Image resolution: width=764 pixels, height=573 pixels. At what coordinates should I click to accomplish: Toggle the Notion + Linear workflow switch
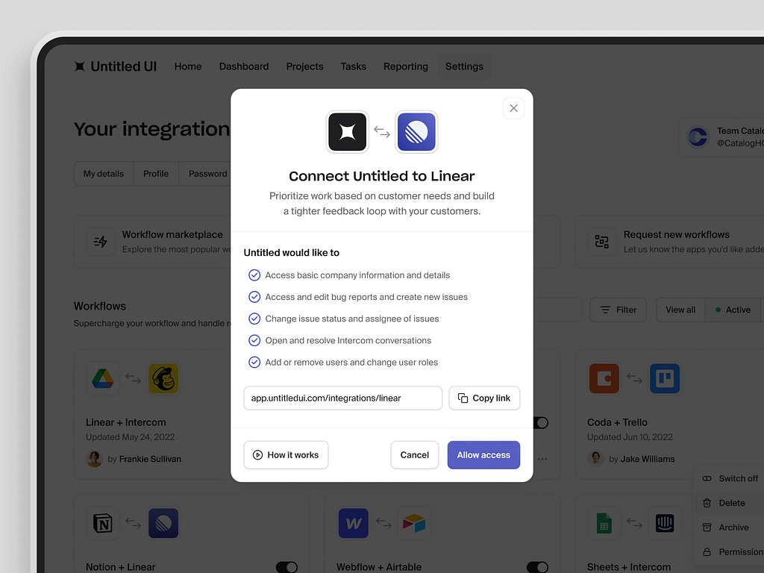[286, 567]
